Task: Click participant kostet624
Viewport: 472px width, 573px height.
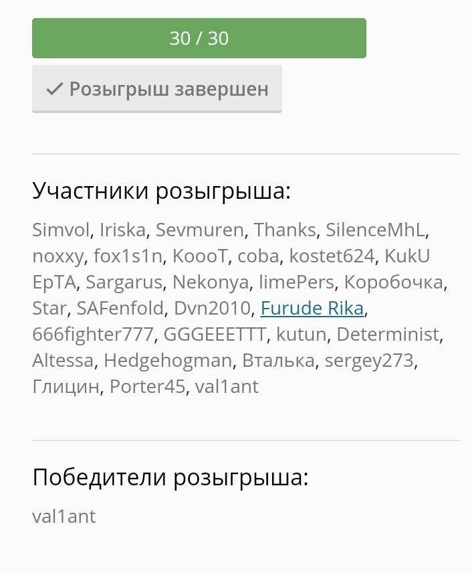Action: click(332, 256)
